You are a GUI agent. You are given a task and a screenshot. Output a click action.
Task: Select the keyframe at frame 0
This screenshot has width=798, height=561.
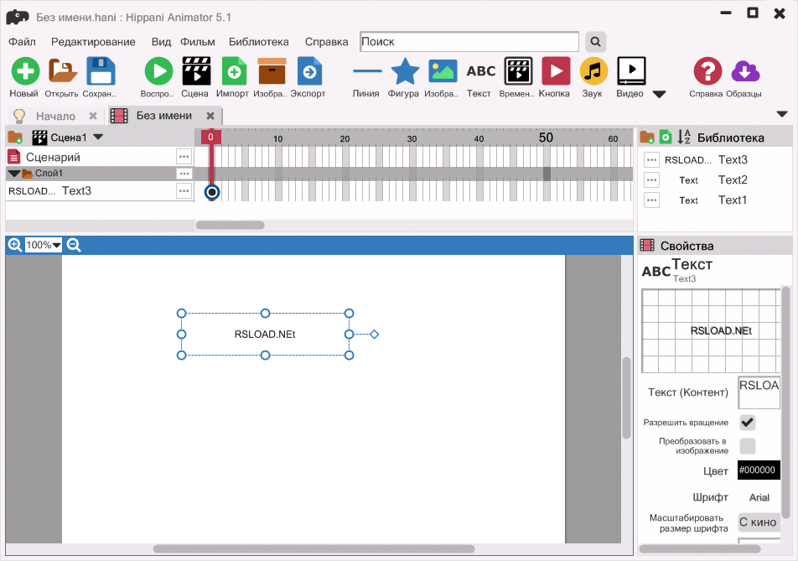point(212,192)
